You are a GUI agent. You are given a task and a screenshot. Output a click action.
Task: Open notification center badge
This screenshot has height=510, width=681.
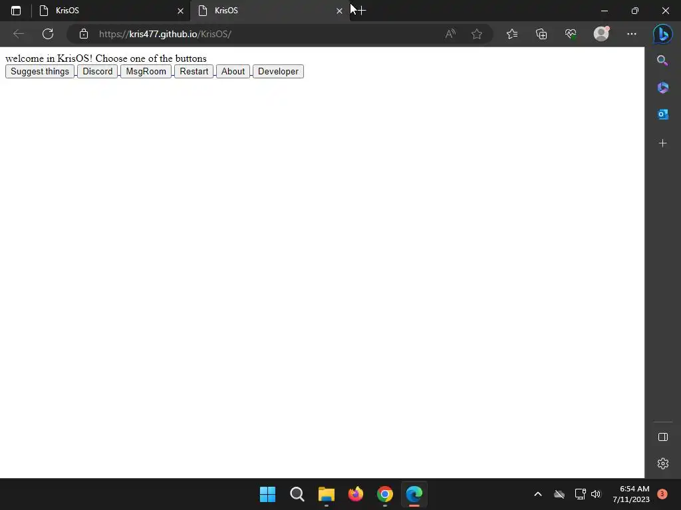(662, 494)
